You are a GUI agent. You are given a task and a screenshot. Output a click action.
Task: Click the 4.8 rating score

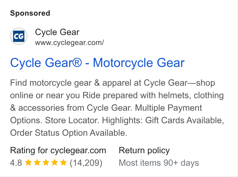coord(16,163)
